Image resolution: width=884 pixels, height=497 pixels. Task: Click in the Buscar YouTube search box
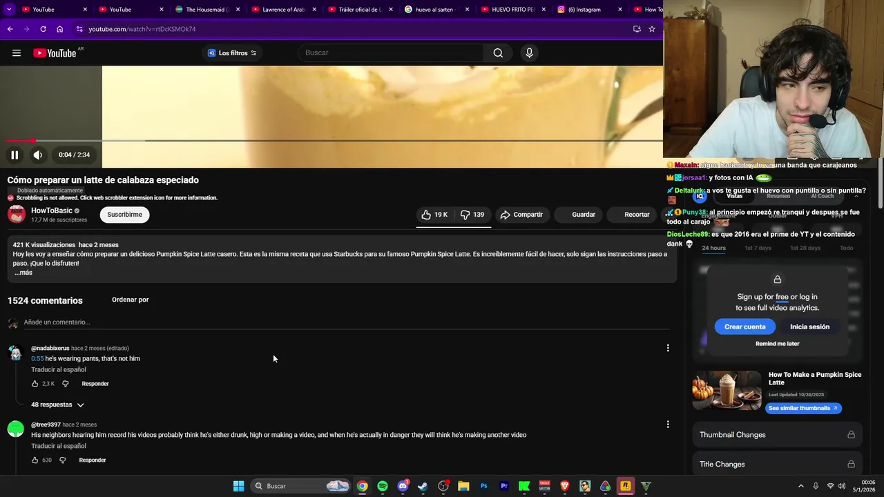pos(391,53)
